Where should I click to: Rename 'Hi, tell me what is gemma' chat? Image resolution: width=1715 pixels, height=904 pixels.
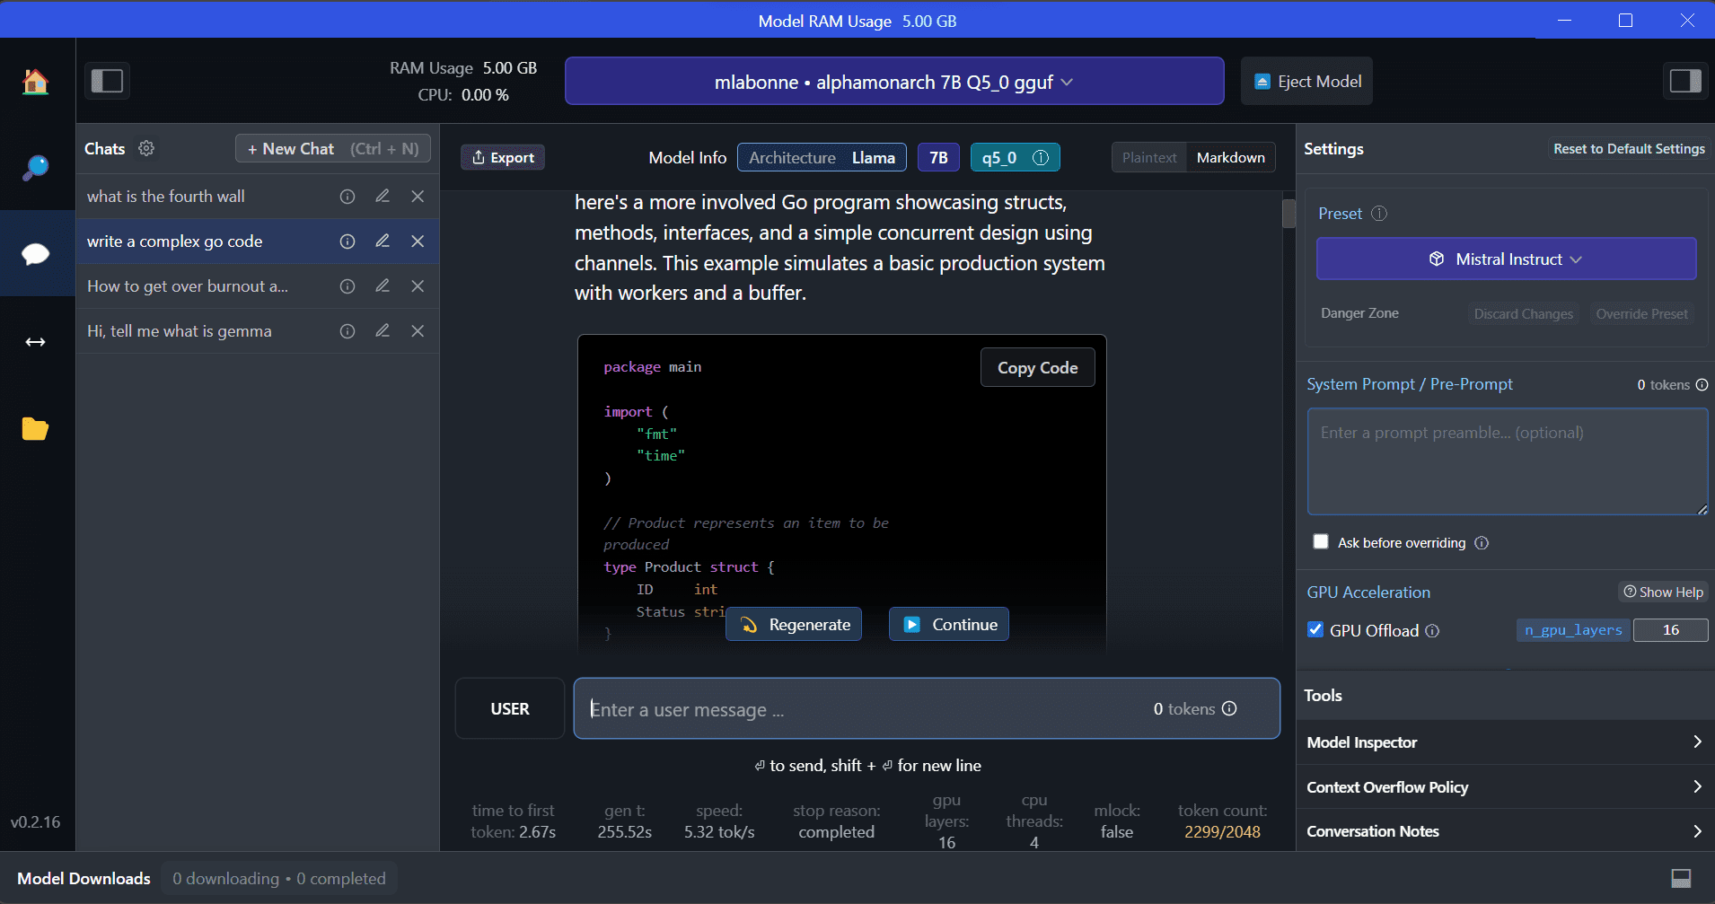[383, 331]
